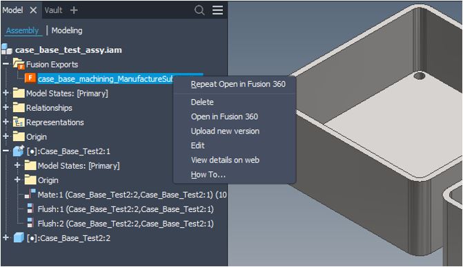Switch to the Vault tab
The image size is (463, 267).
click(53, 10)
